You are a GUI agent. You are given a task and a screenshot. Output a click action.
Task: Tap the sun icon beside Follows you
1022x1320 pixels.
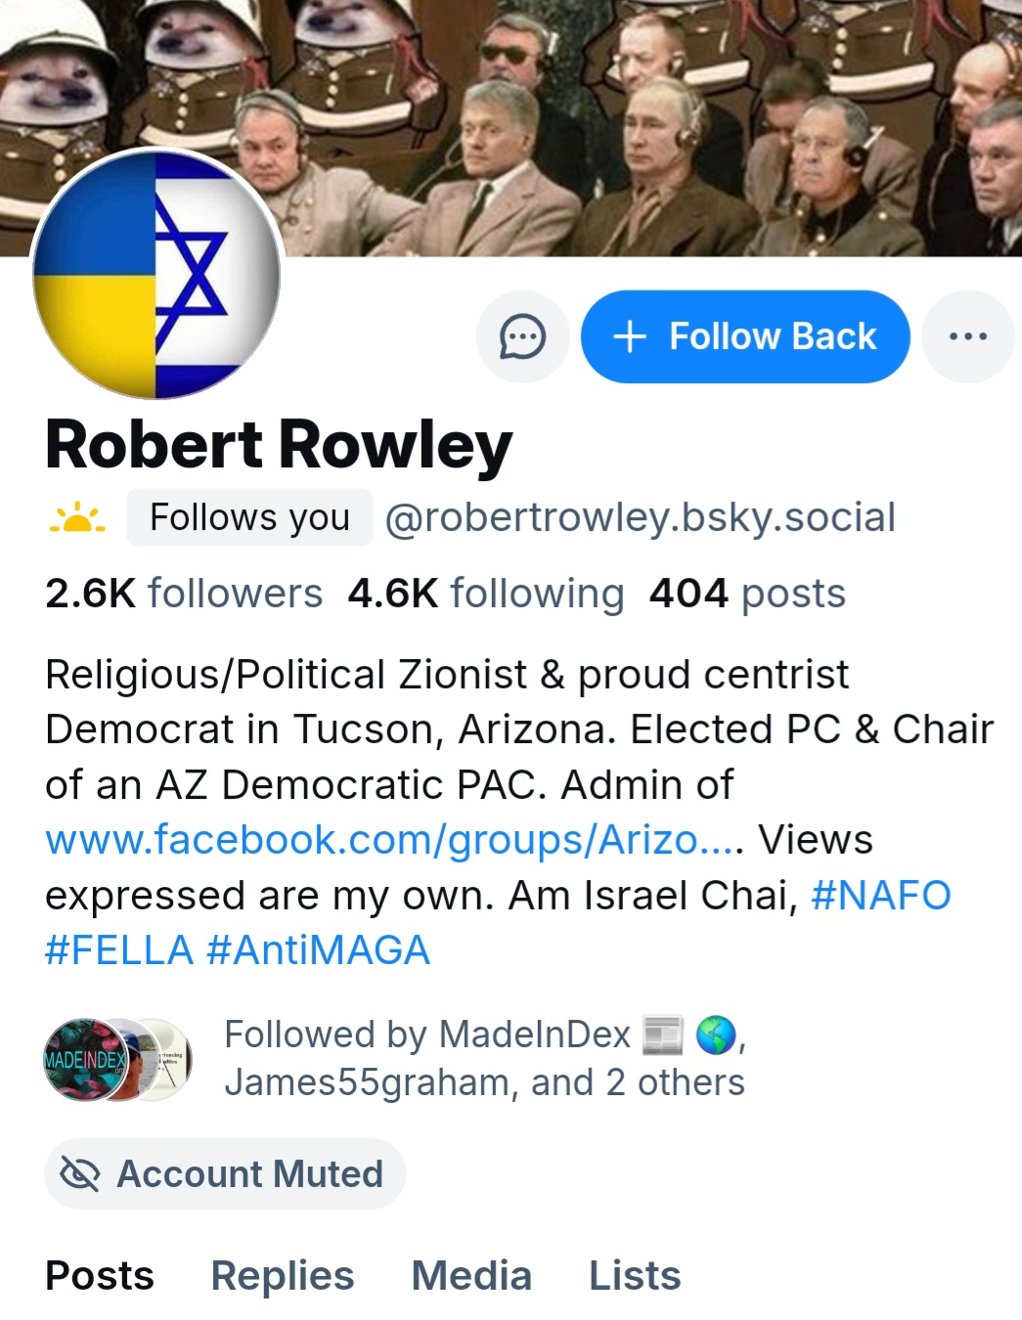tap(76, 518)
